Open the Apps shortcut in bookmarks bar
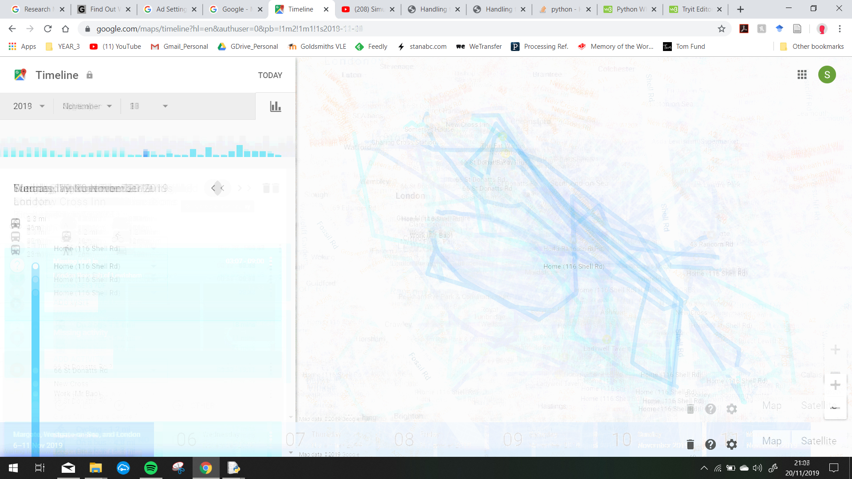 point(22,47)
